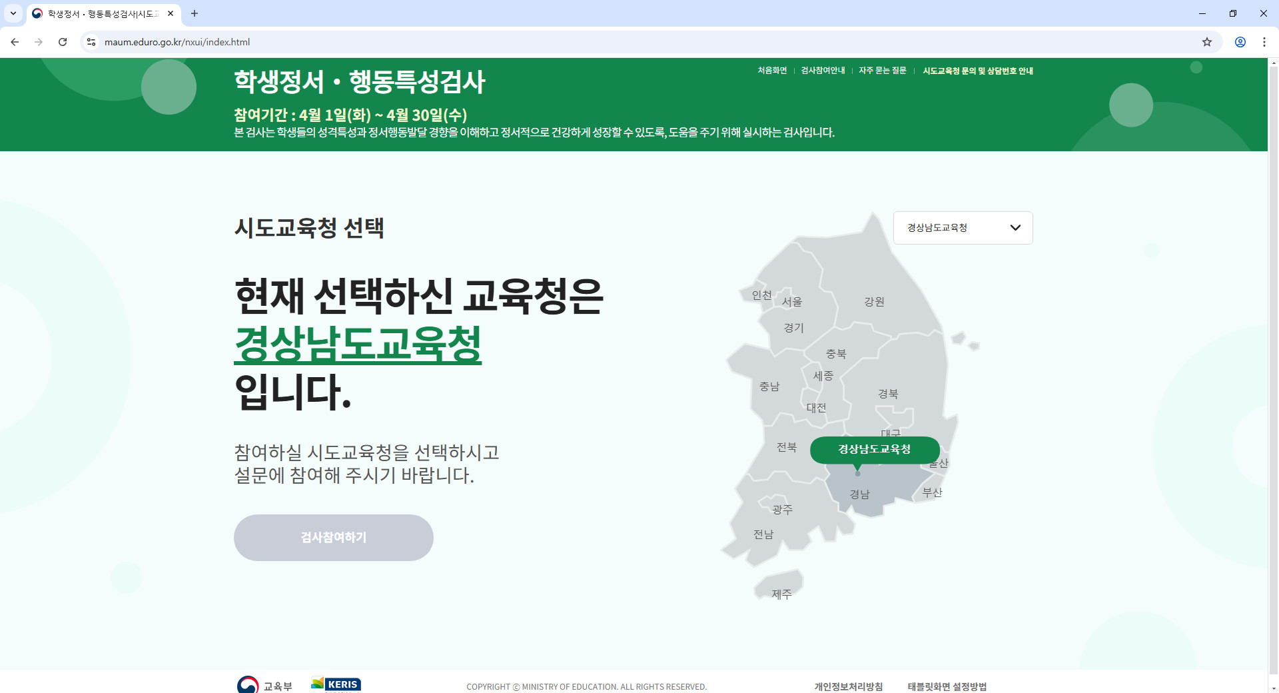Reload the page with the refresh icon
This screenshot has width=1279, height=693.
point(63,42)
